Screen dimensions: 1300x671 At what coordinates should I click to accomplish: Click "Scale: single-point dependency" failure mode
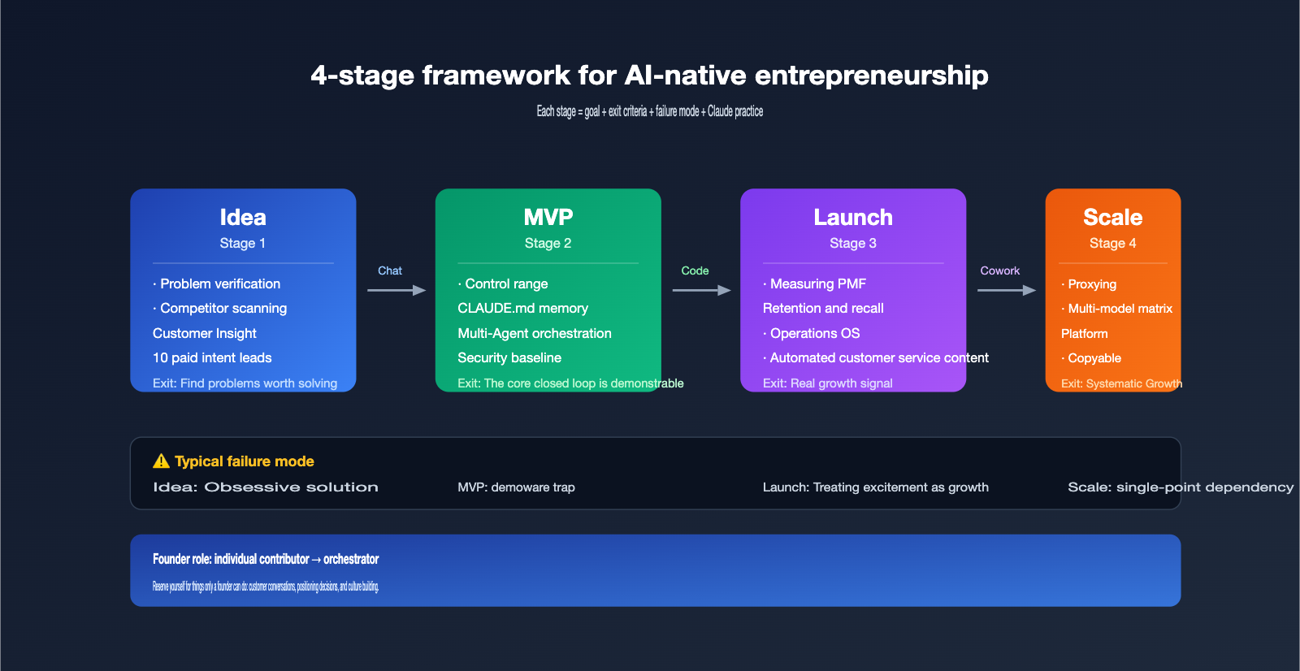[1181, 487]
